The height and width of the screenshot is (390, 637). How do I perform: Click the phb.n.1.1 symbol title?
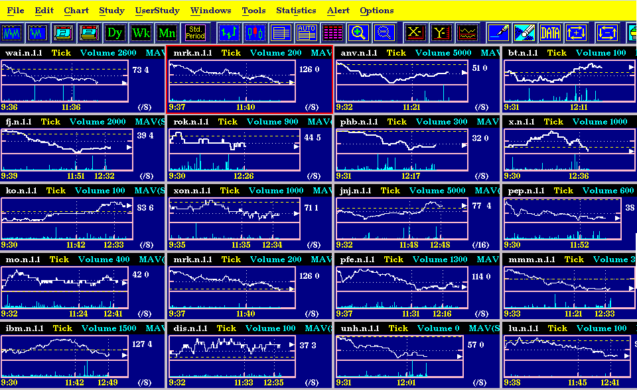[x=359, y=122]
